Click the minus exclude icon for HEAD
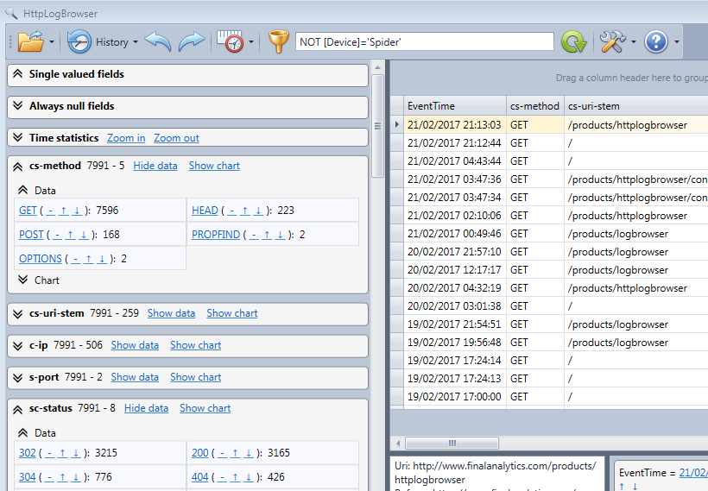The height and width of the screenshot is (491, 708). 232,211
